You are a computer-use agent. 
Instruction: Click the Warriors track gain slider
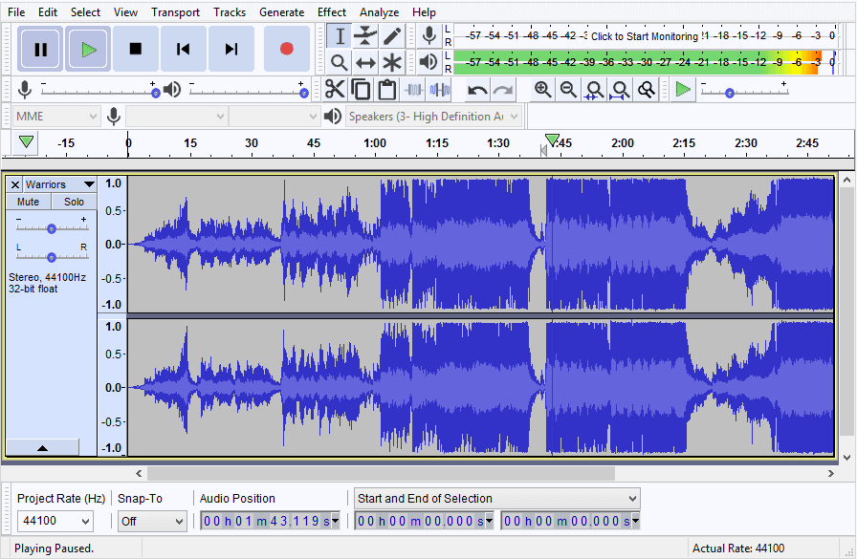pyautogui.click(x=52, y=228)
